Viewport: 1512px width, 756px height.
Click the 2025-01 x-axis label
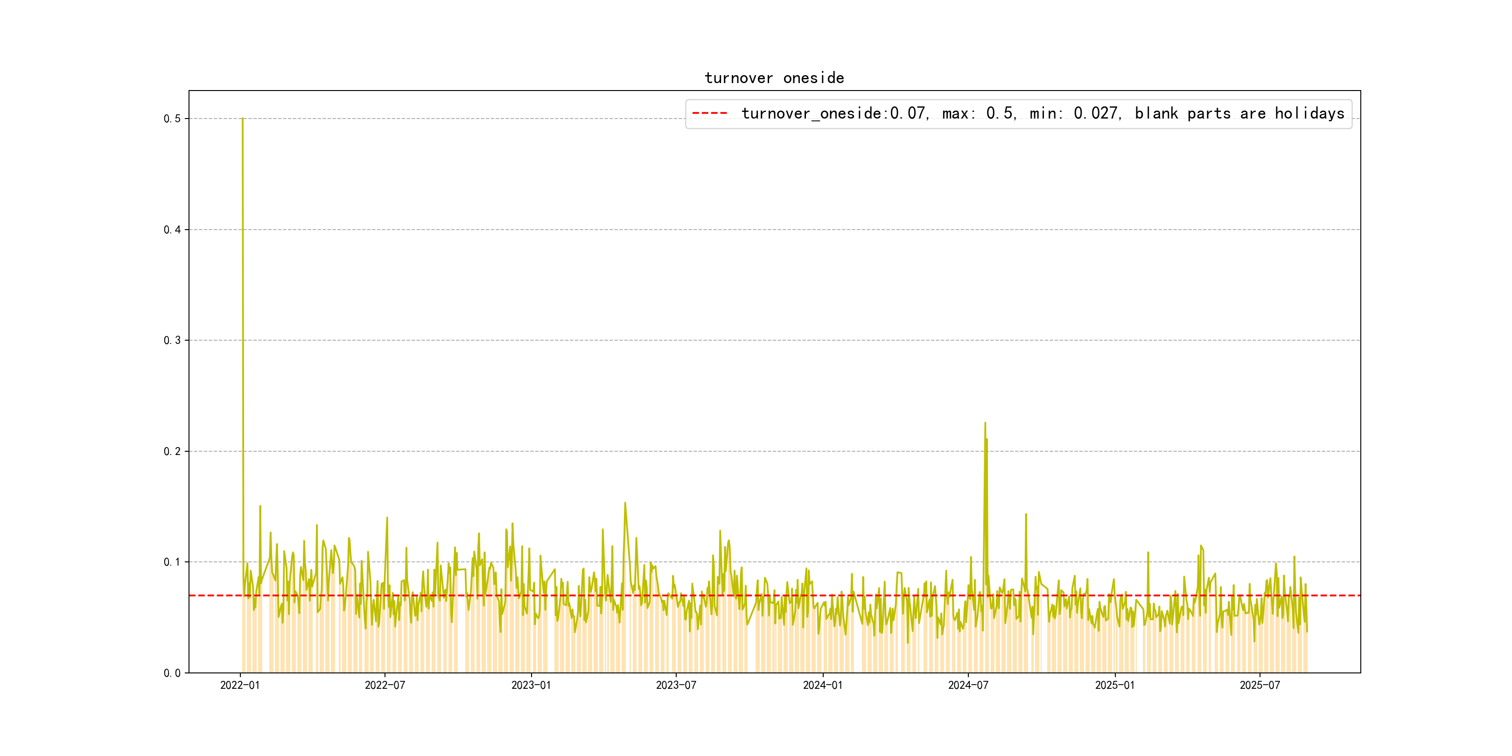[x=1114, y=685]
